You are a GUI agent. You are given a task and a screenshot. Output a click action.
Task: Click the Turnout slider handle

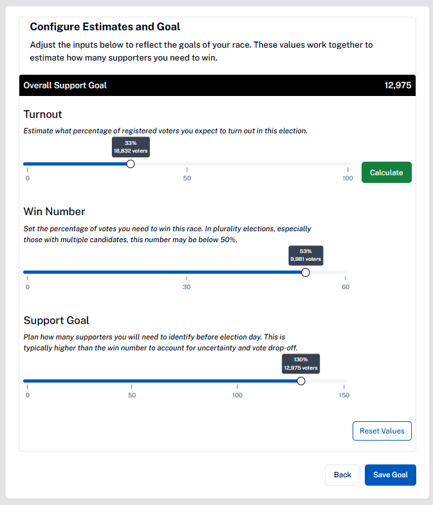(131, 164)
